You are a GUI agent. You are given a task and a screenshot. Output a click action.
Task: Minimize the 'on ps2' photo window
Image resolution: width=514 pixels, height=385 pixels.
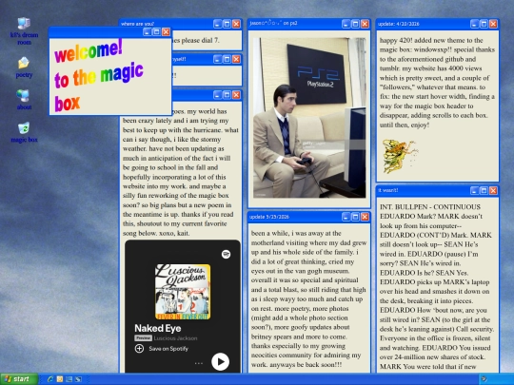tap(346, 24)
